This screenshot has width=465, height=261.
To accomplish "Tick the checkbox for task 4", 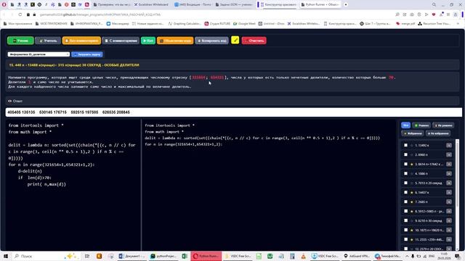I will click(x=405, y=173).
